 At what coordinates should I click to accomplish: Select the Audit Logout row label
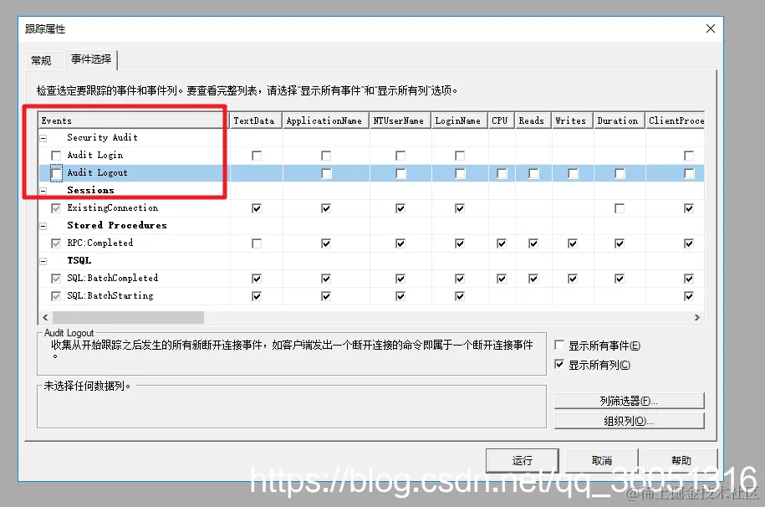click(97, 172)
